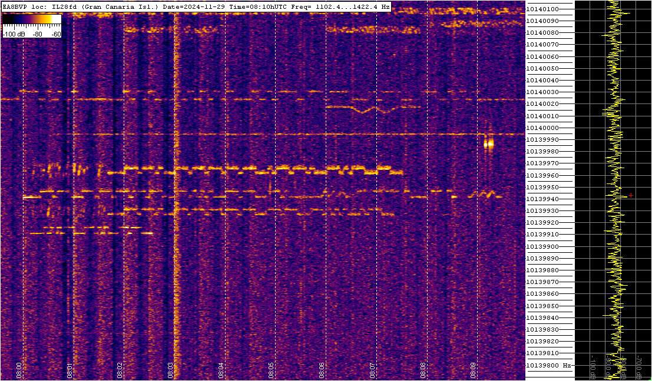Click frequency label 10140070
Image resolution: width=652 pixels, height=381 pixels.
(542, 45)
